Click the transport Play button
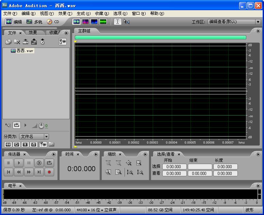Image resolution: width=264 pixels, height=215 pixels. coord(19,163)
